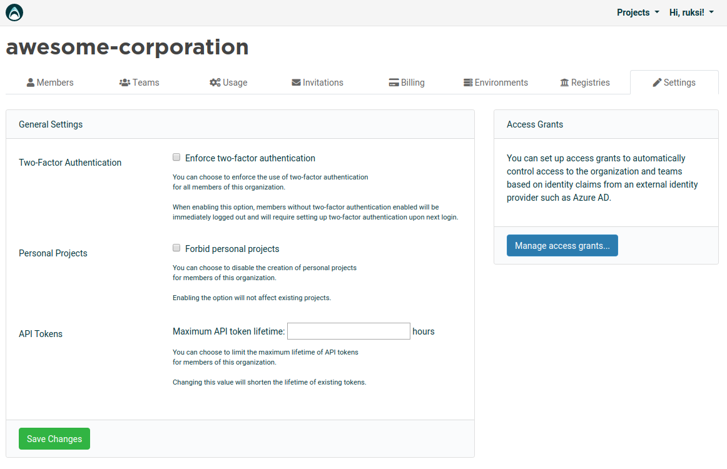Click the API Tokens section label
This screenshot has width=727, height=469.
pyautogui.click(x=40, y=334)
